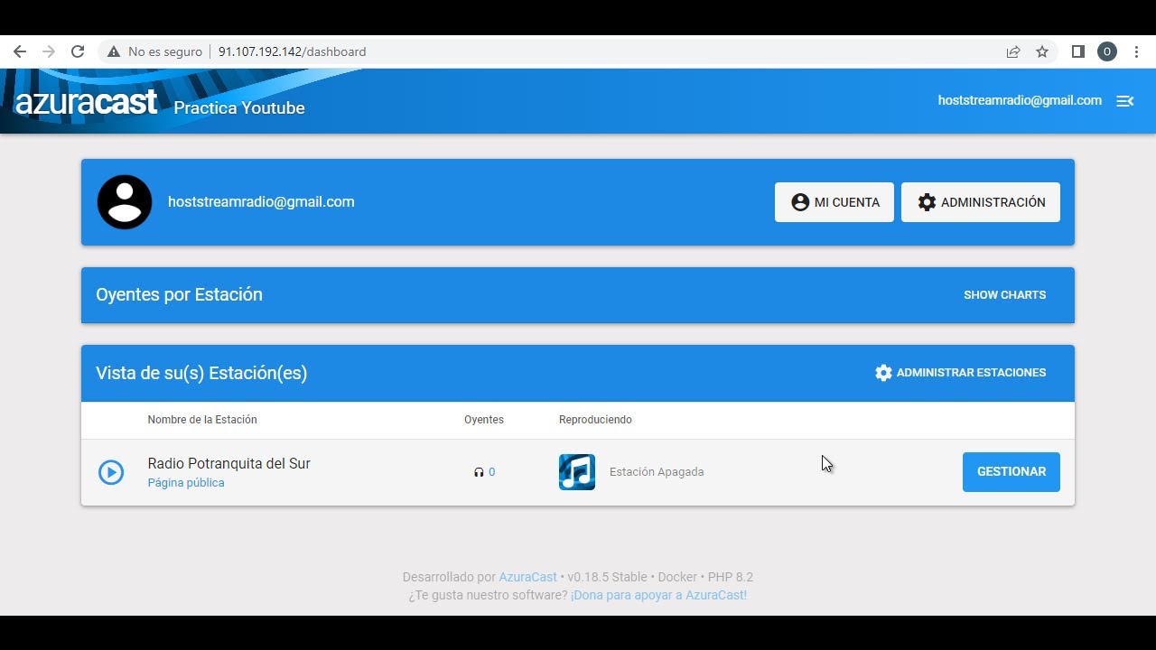Click the Vista de su(s) Estación(es) heading
Screen dimensions: 1156x650
pyautogui.click(x=201, y=373)
